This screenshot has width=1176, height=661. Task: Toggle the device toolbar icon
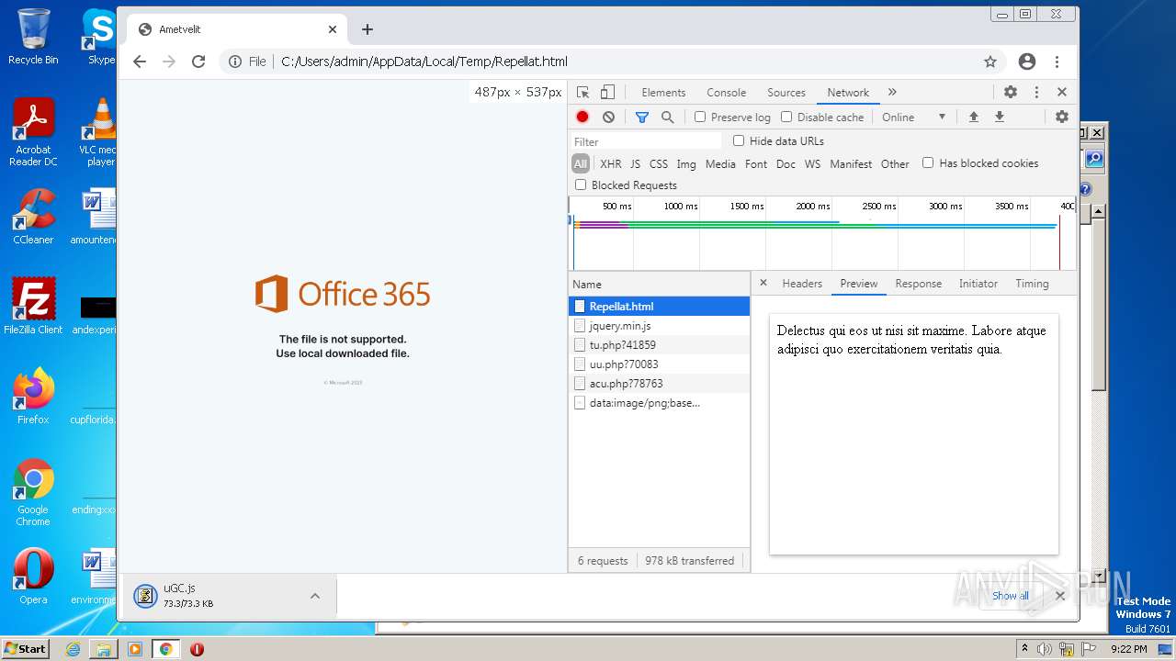607,92
